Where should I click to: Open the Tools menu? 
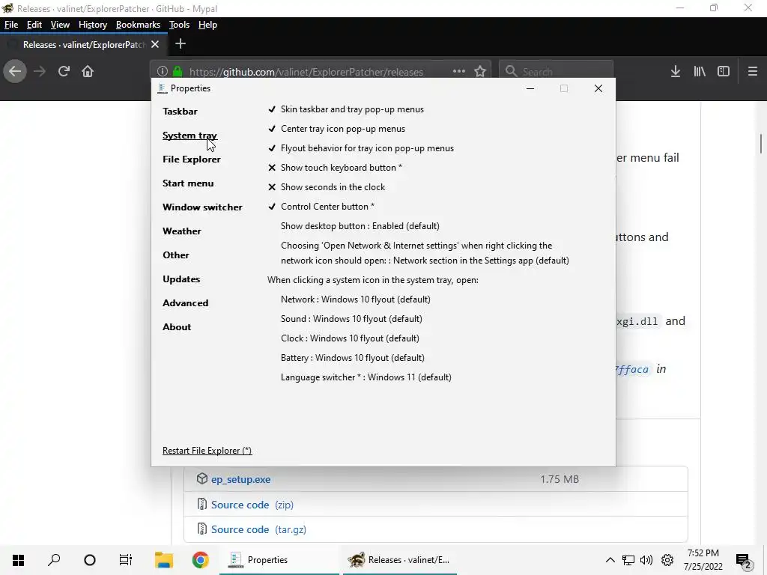coord(179,25)
